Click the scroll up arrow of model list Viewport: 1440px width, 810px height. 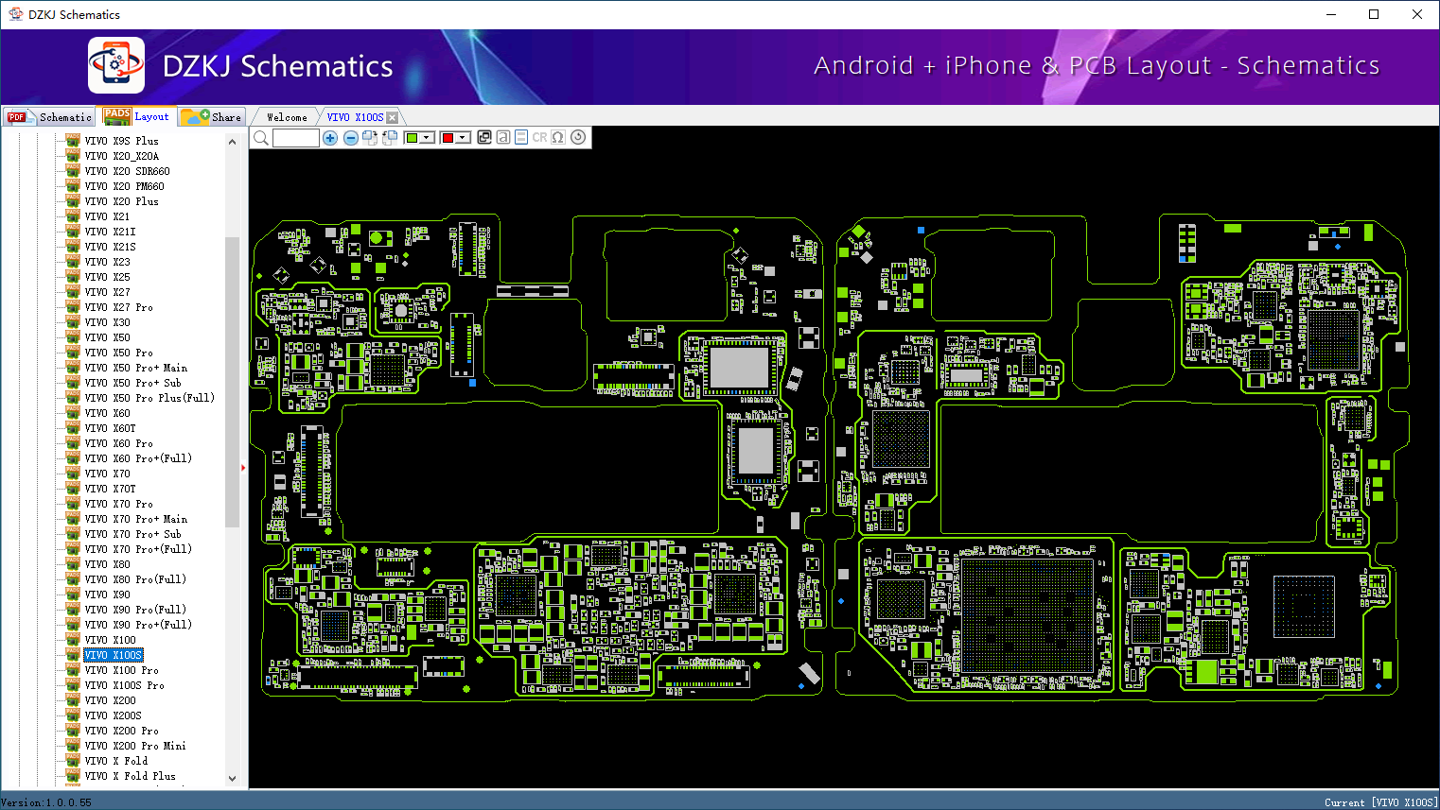point(232,142)
